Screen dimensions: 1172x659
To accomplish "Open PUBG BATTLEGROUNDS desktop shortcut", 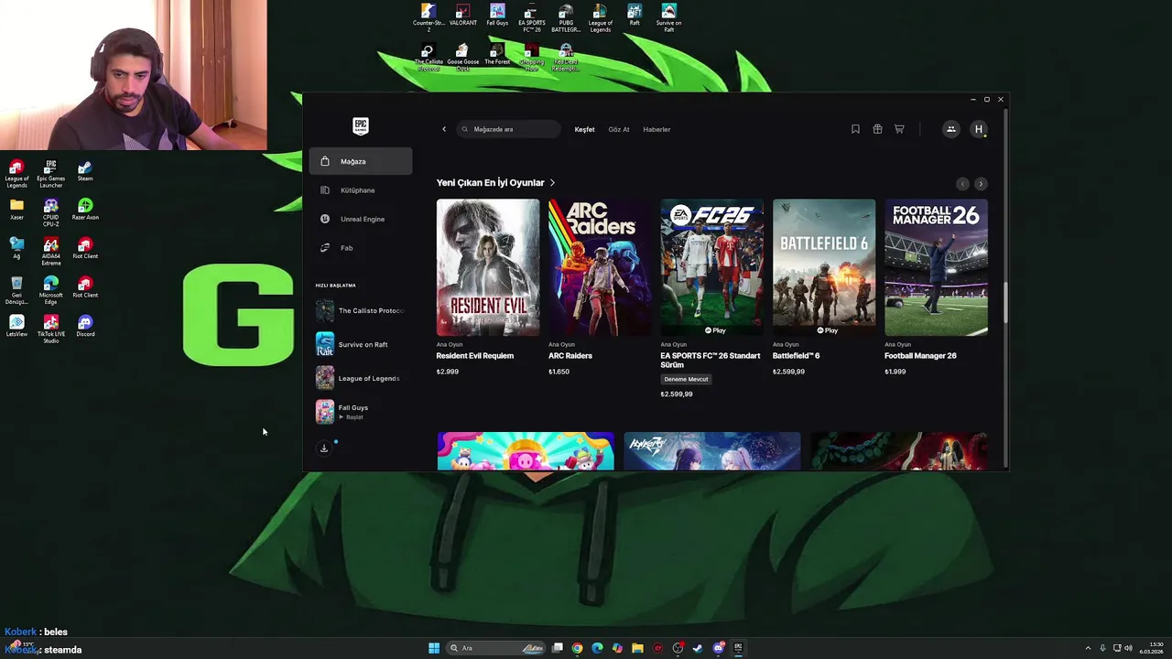I will point(566,17).
